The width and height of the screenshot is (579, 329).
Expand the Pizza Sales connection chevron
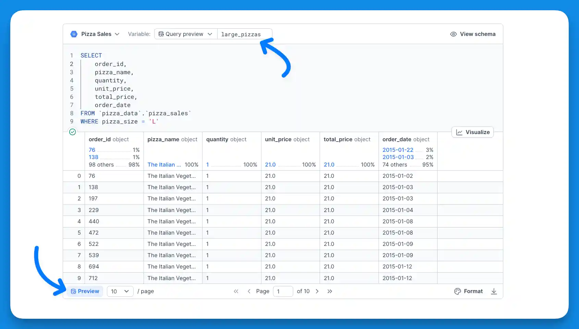click(117, 34)
